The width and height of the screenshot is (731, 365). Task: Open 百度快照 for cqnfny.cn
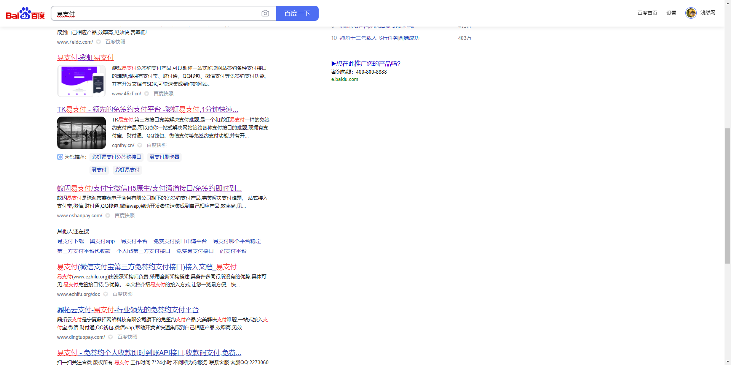click(156, 145)
